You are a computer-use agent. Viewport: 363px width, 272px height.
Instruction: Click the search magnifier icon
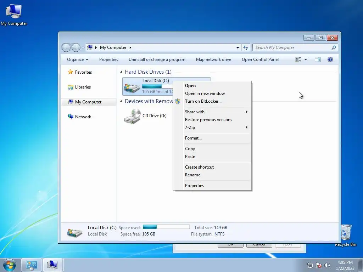click(x=334, y=47)
